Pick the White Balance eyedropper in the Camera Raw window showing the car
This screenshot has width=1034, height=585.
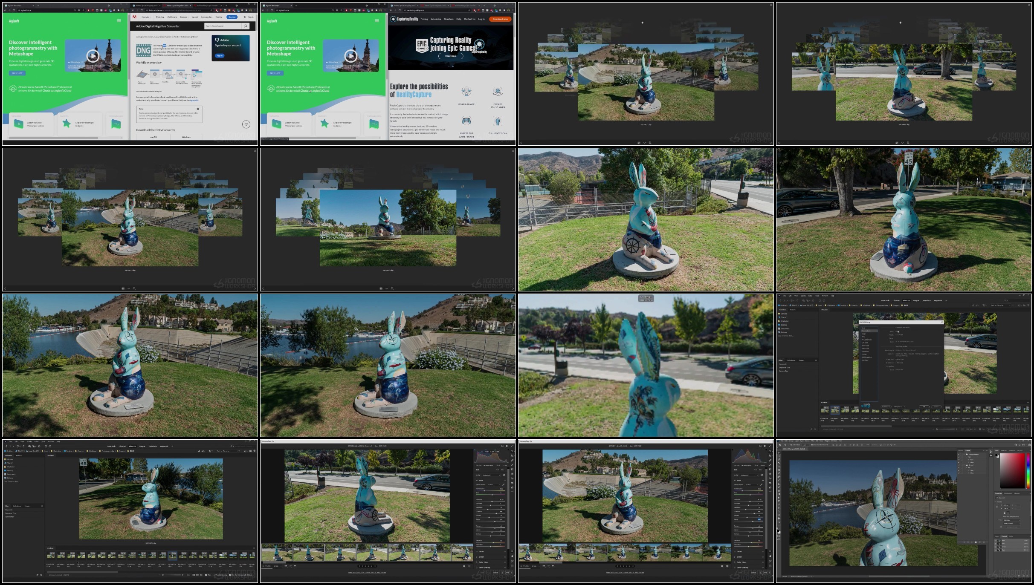tap(504, 484)
